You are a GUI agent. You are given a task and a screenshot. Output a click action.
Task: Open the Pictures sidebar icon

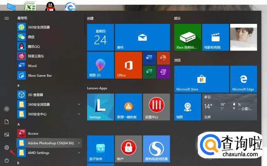click(x=7, y=134)
